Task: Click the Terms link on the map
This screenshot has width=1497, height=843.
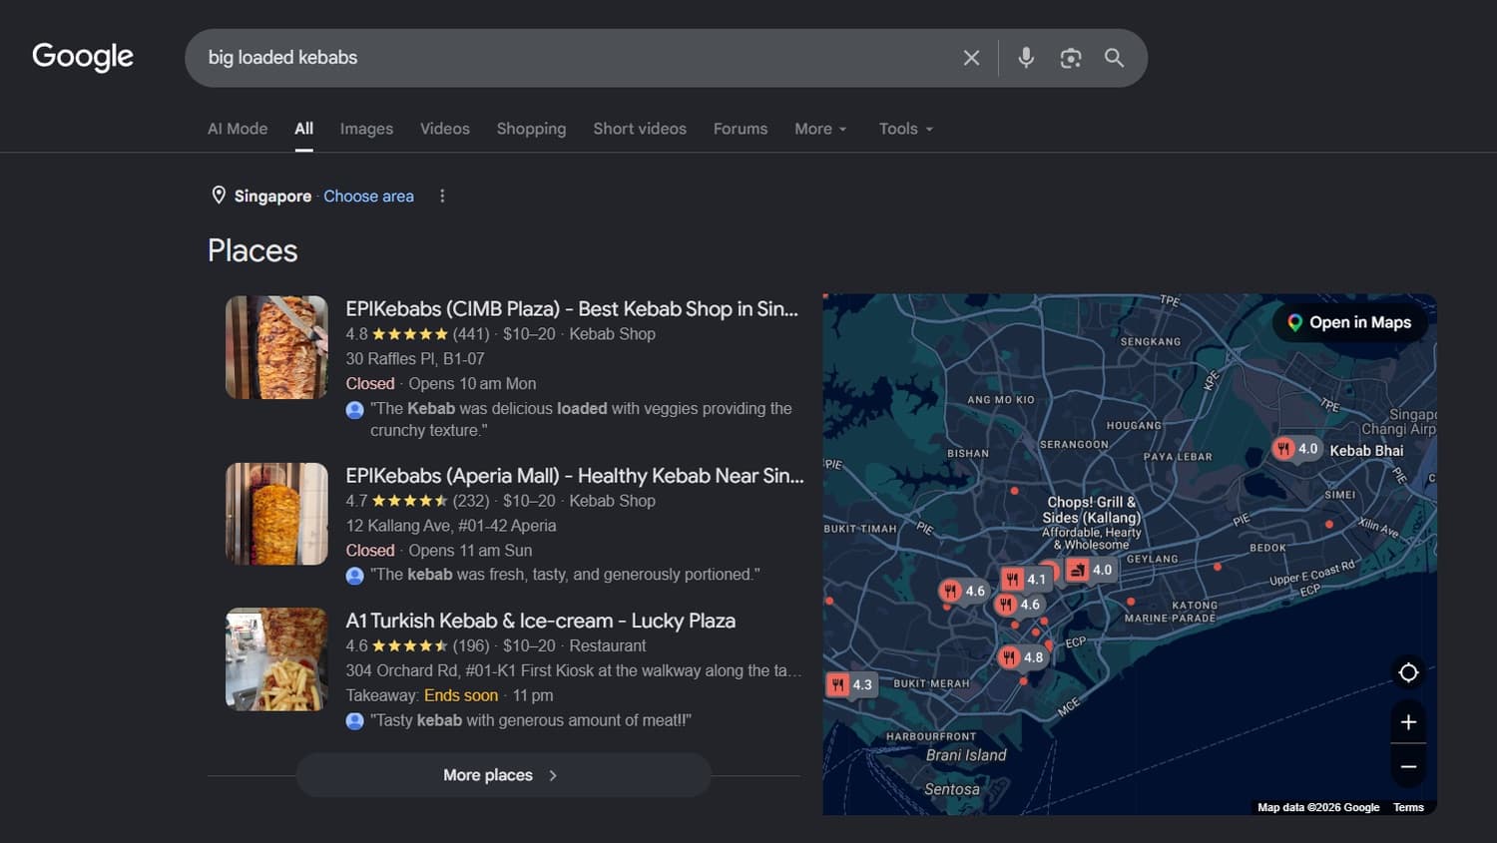Action: coord(1408,807)
